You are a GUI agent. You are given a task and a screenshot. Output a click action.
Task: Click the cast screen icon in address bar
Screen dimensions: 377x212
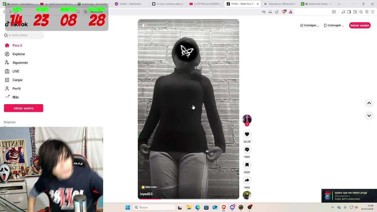[x=270, y=12]
